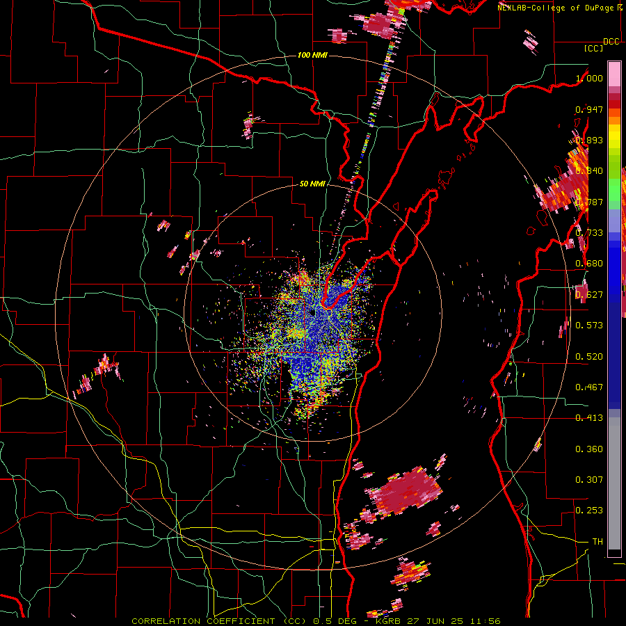Select the 0.787 color scale value
The width and height of the screenshot is (626, 626).
pos(589,202)
